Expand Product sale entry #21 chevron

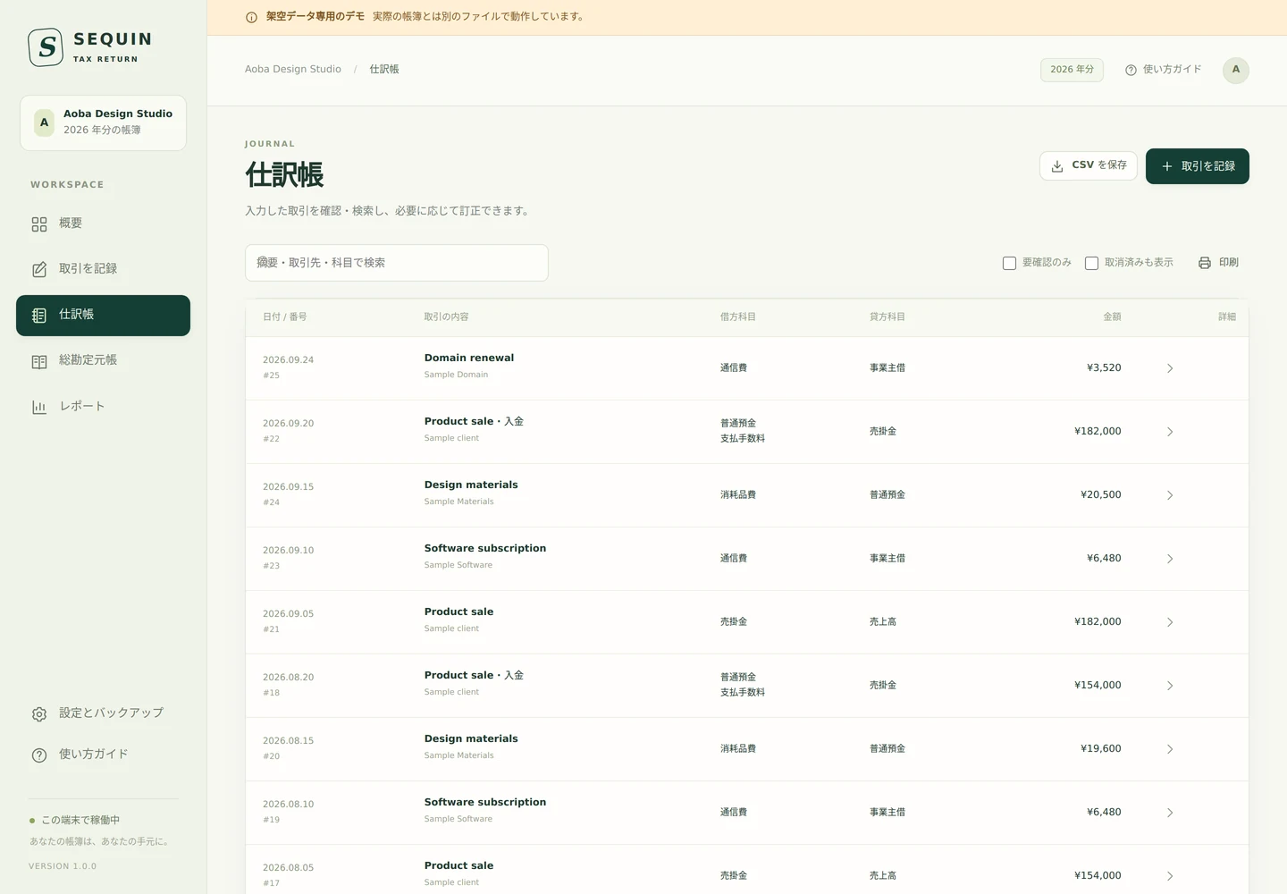(1170, 622)
